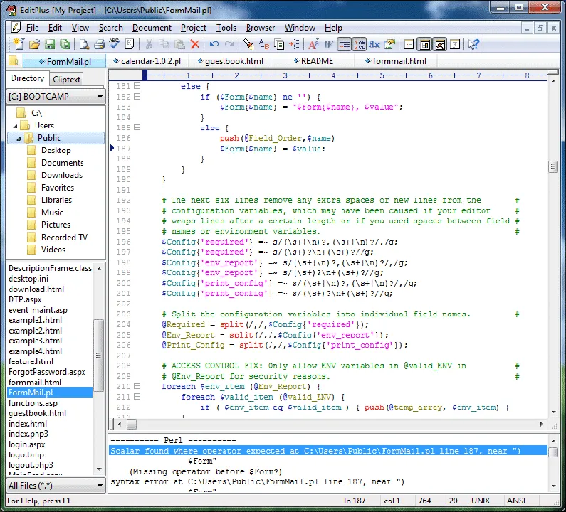Collapse the foreach fold at line 211

coord(137,397)
